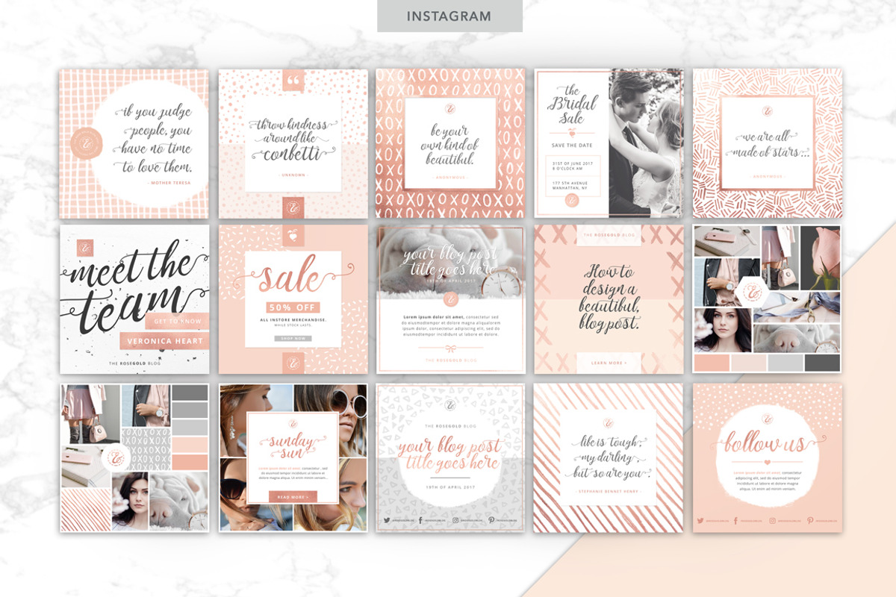Click 'STEPHANIE BENNET HENRY' attribution
896x597 pixels.
click(x=607, y=490)
